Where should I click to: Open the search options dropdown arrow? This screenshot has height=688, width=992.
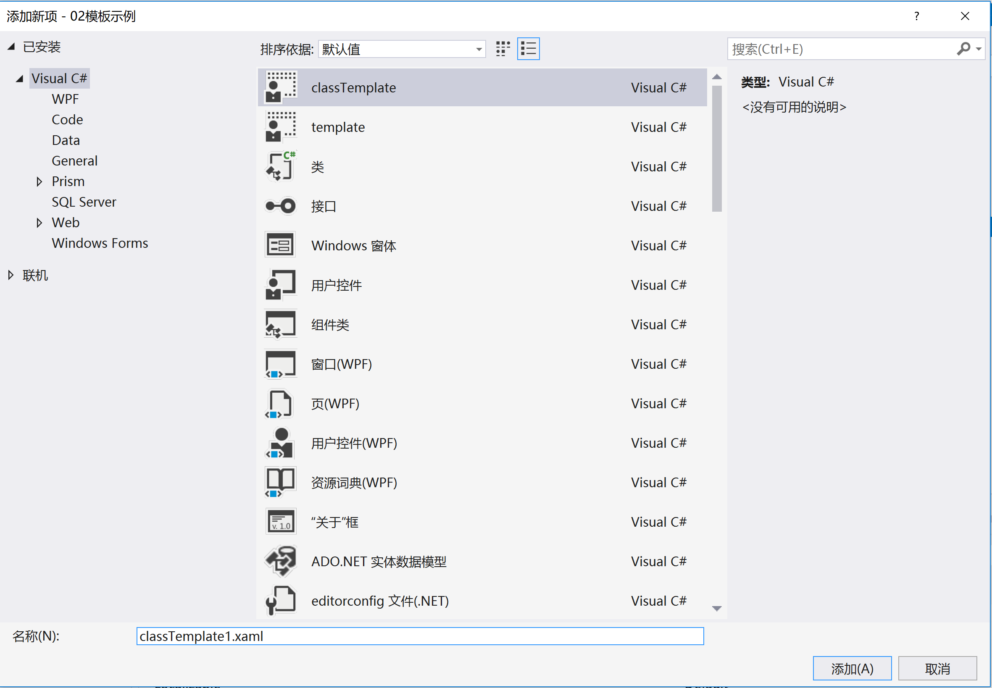pyautogui.click(x=979, y=49)
